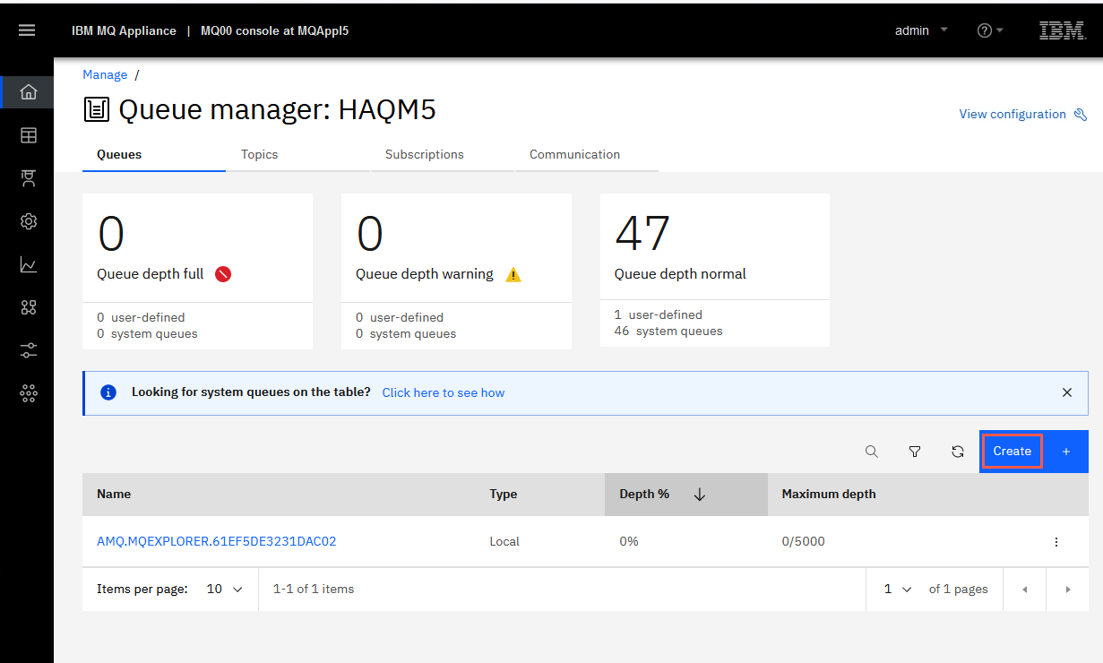Switch to the Subscriptions tab
The width and height of the screenshot is (1103, 663).
click(x=425, y=154)
